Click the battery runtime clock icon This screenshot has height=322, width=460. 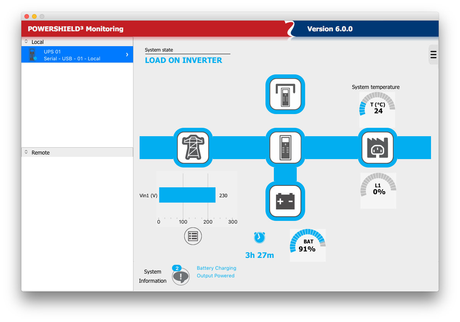click(x=259, y=237)
